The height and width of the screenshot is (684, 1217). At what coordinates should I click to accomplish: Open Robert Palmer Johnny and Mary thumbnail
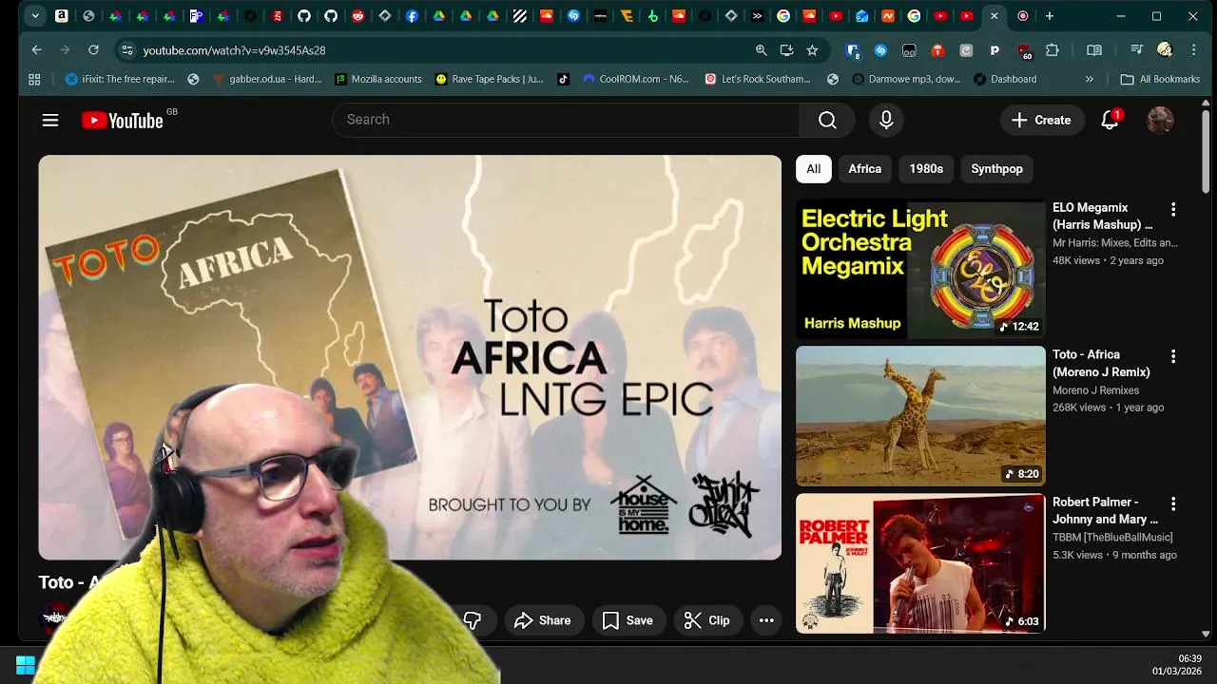[x=920, y=563]
